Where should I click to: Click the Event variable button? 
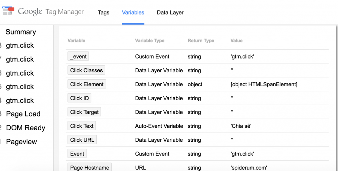click(77, 154)
